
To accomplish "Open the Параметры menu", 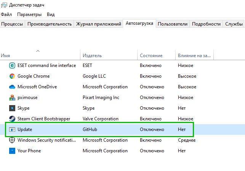I will [29, 14].
